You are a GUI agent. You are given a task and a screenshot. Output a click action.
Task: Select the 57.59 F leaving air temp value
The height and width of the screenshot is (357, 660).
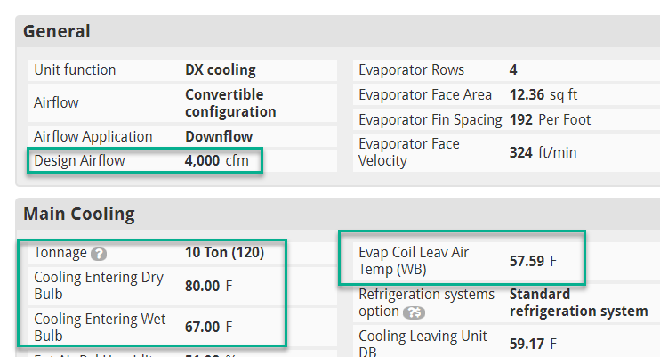[x=532, y=261]
